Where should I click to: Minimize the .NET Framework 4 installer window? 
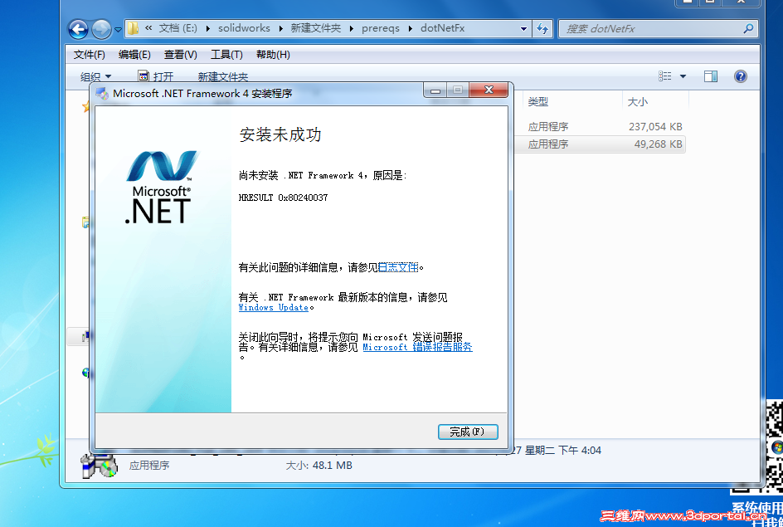pyautogui.click(x=435, y=90)
